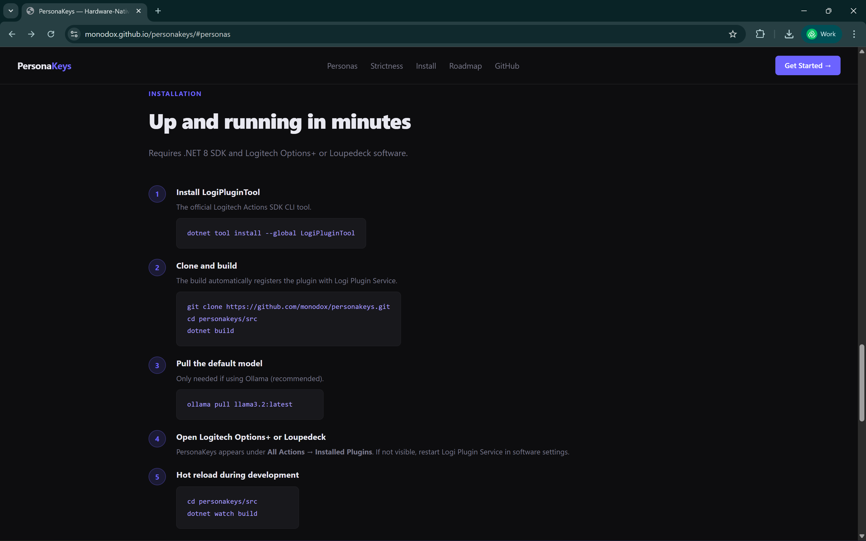The image size is (866, 541).
Task: Click the page vertical scrollbar thumb
Action: tap(861, 383)
